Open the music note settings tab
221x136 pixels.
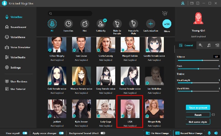pos(209,45)
